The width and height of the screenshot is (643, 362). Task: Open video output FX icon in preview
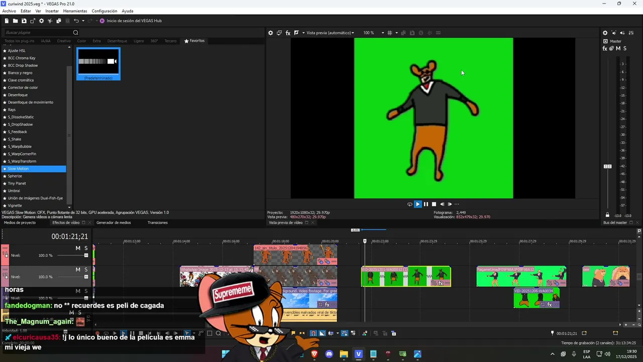[x=288, y=33]
